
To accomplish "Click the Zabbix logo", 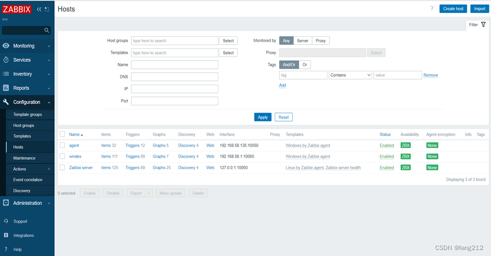I will [17, 10].
